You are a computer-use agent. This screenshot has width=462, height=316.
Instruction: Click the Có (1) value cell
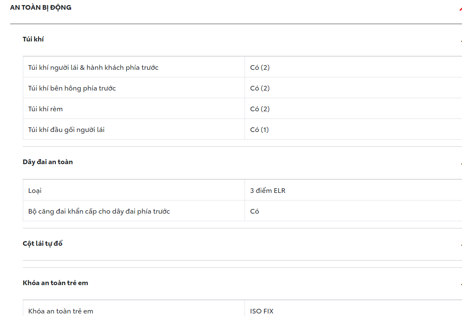(259, 130)
